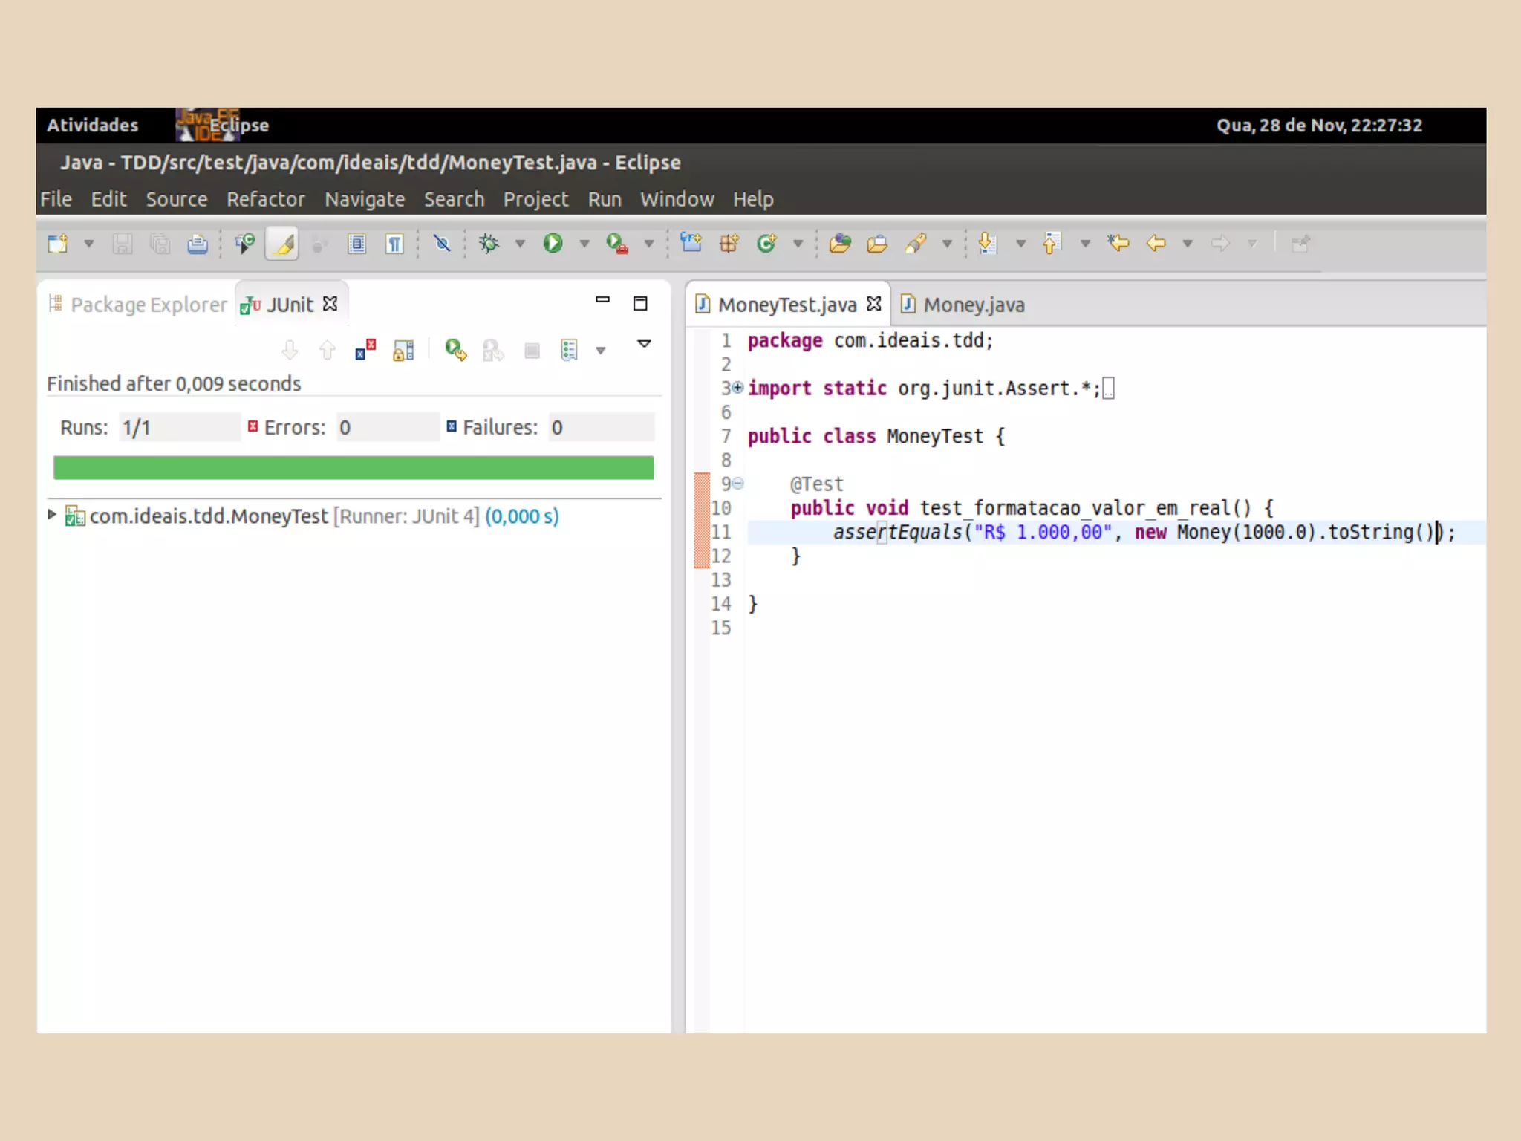Image resolution: width=1521 pixels, height=1141 pixels.
Task: Click the Open Type folder icon
Action: point(840,244)
